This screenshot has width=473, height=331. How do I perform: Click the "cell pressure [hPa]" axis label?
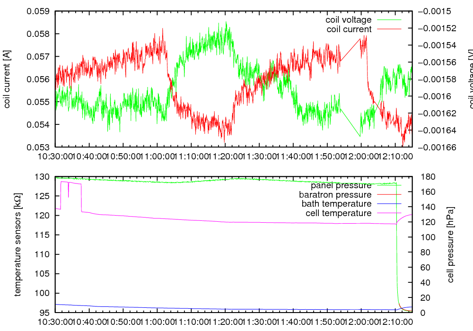point(450,244)
